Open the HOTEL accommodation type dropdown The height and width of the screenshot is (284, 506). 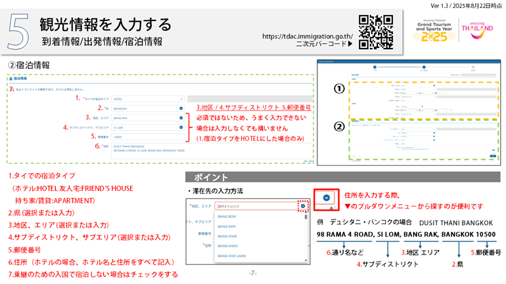coord(148,99)
